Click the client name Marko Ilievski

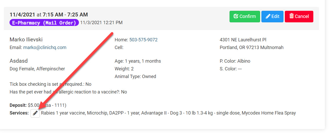26,40
